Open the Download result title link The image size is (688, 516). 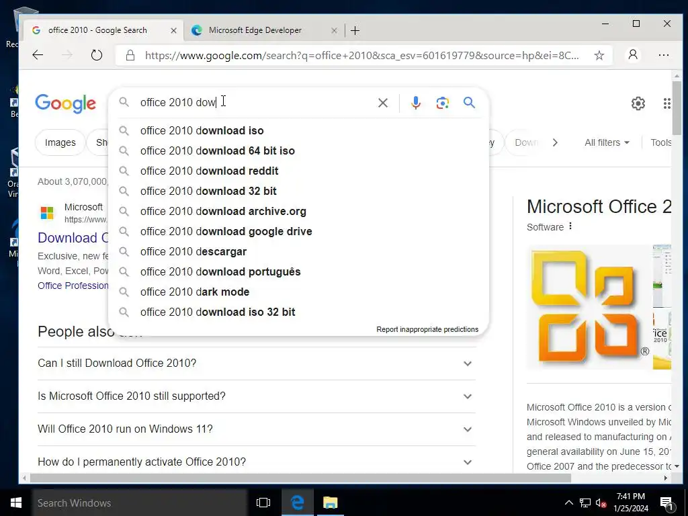pos(73,238)
